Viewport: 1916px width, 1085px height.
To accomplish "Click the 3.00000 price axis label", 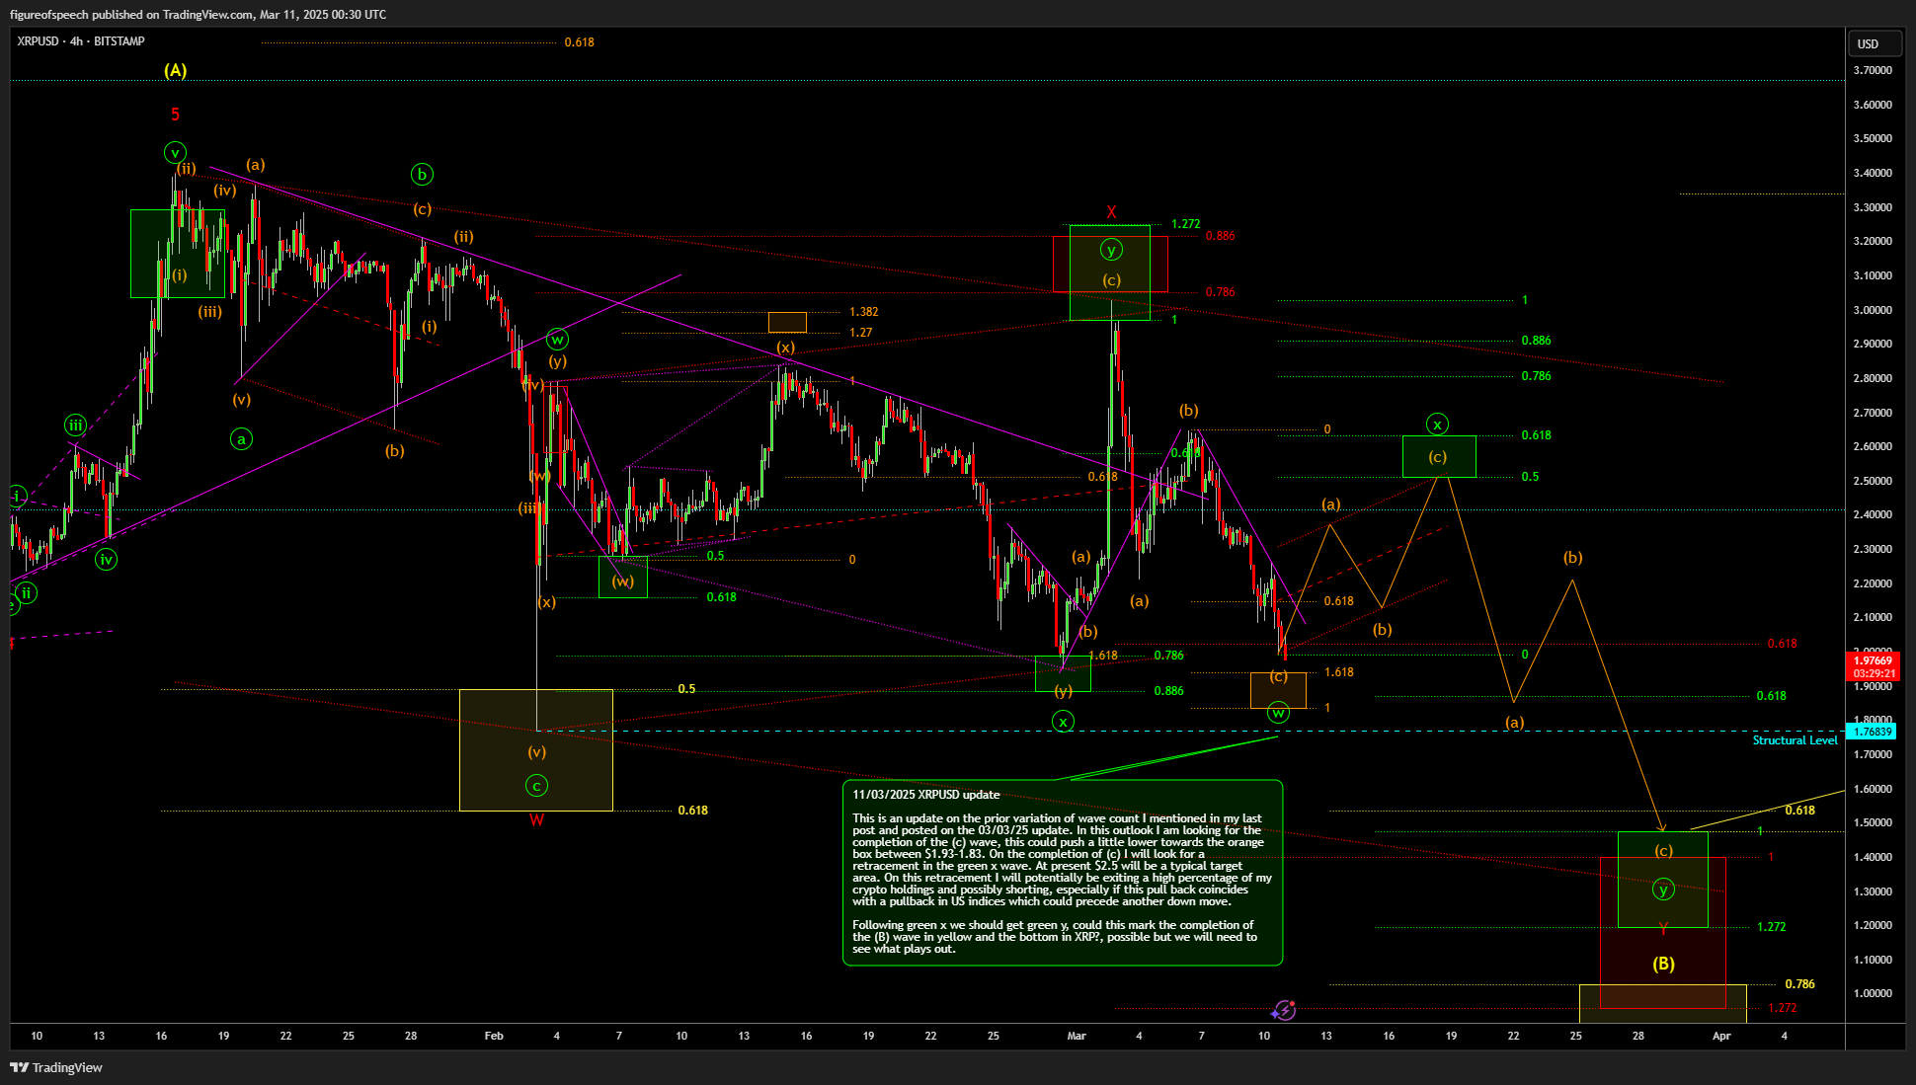I will (x=1873, y=310).
